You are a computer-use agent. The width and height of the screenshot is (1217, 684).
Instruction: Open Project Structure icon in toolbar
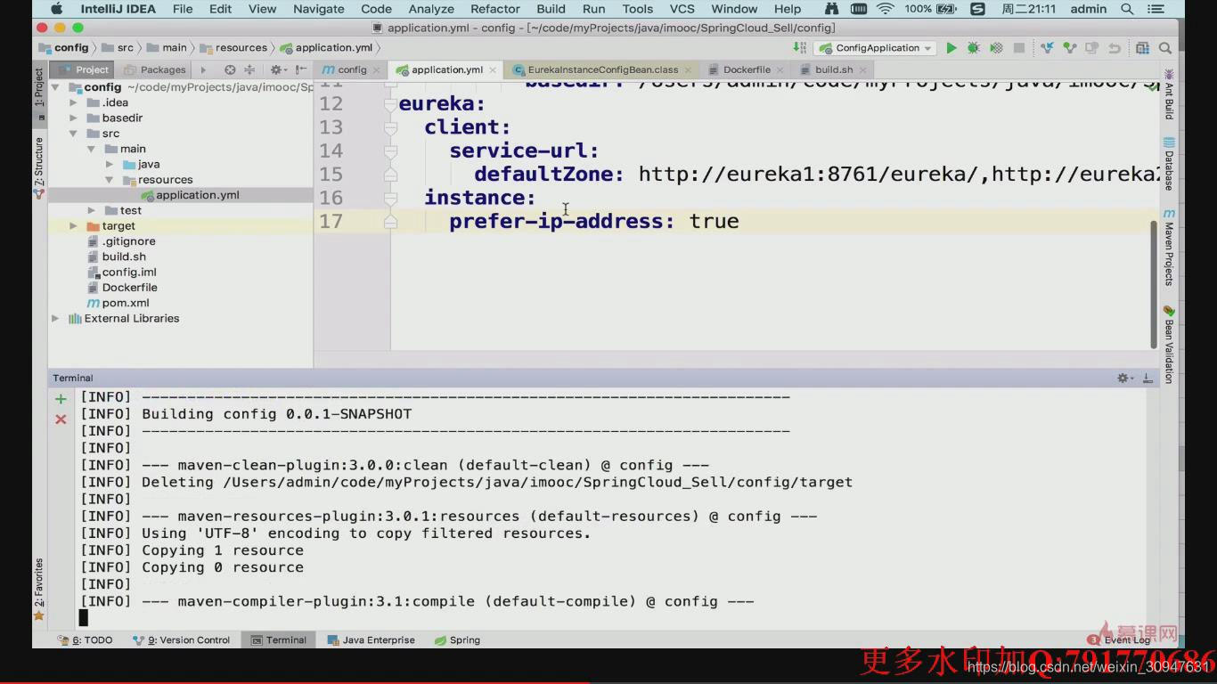[1141, 48]
